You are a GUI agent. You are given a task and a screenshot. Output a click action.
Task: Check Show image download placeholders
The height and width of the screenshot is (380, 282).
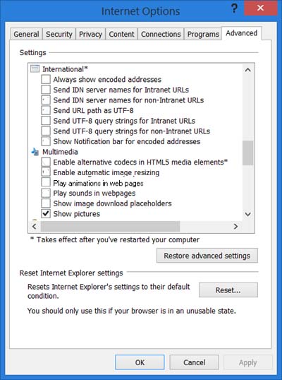tap(46, 203)
